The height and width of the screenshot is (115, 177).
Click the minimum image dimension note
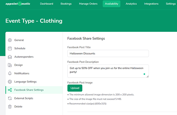click(101, 95)
